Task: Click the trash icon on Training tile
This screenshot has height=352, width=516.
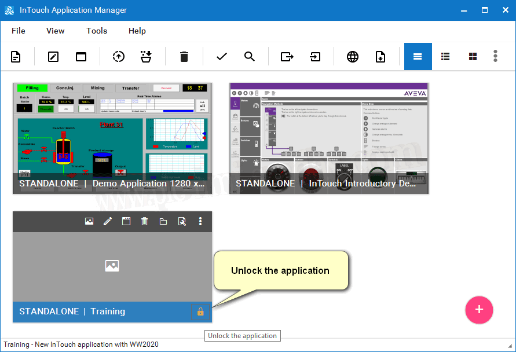Action: [145, 221]
